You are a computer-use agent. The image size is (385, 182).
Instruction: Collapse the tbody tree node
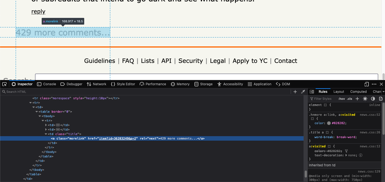tap(40, 116)
